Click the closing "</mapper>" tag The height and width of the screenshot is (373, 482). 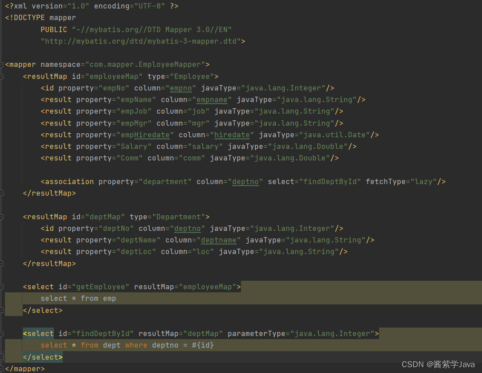[25, 369]
